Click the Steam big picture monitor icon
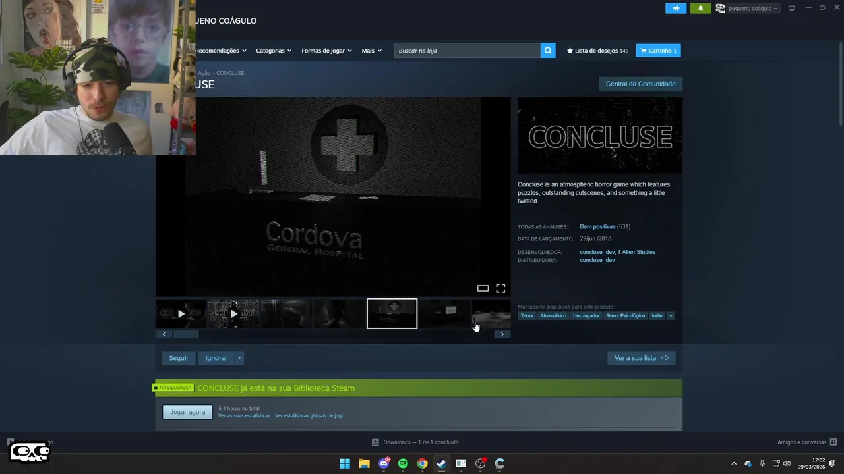Viewport: 844px width, 474px height. 791,8
